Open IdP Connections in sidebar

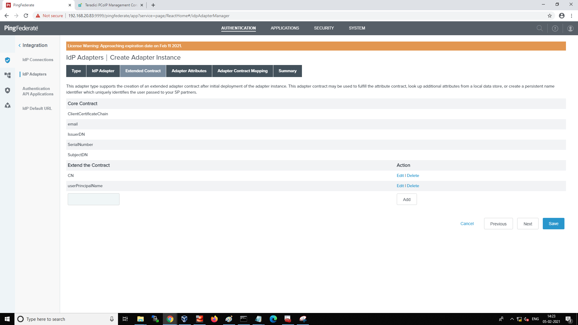tap(38, 60)
